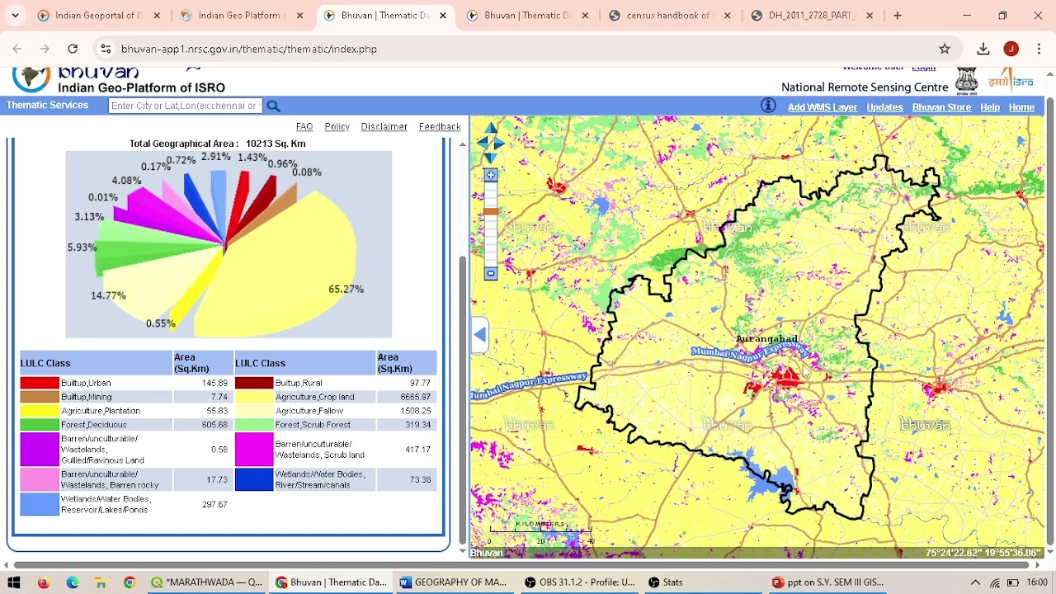
Task: Pan the map east with right arrow
Action: point(499,144)
